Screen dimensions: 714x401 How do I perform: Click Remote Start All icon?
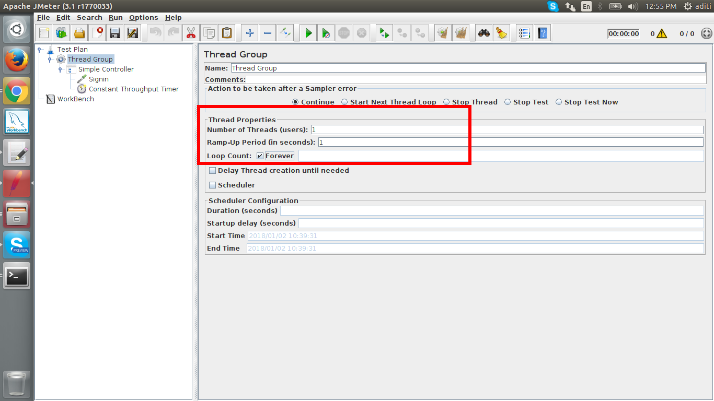point(384,33)
